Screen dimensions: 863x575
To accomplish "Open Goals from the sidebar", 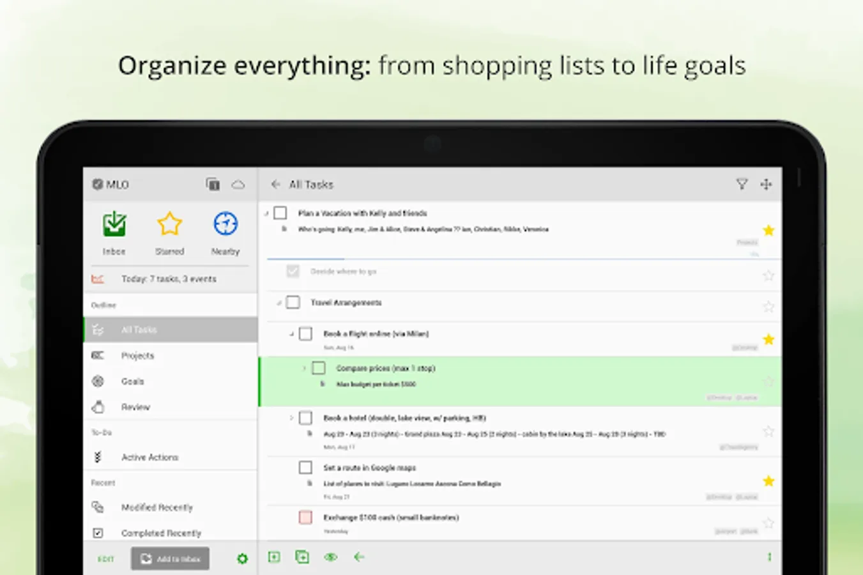I will [x=132, y=381].
